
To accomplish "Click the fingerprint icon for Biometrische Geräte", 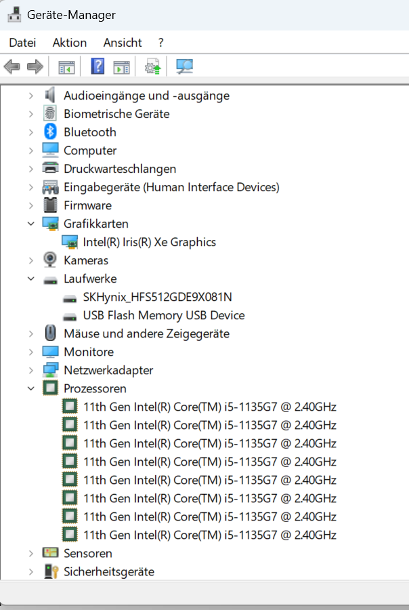I will 50,114.
